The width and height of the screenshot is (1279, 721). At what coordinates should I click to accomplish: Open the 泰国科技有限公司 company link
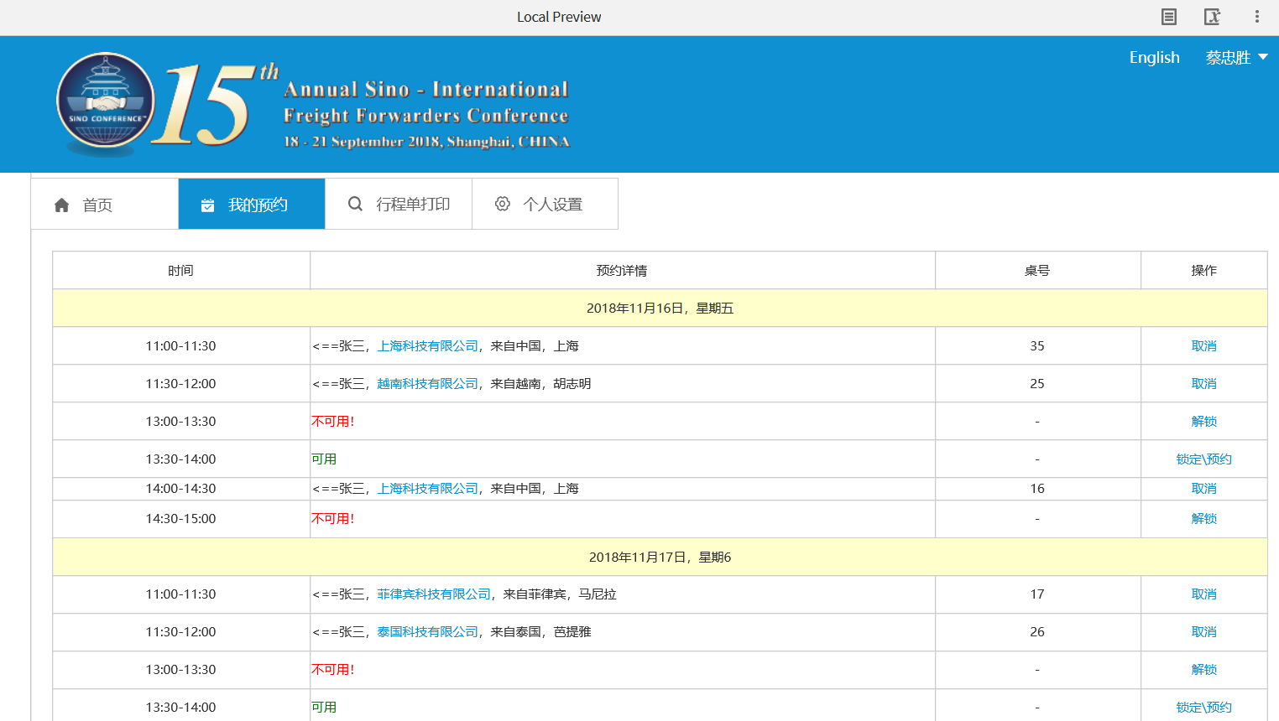(427, 632)
